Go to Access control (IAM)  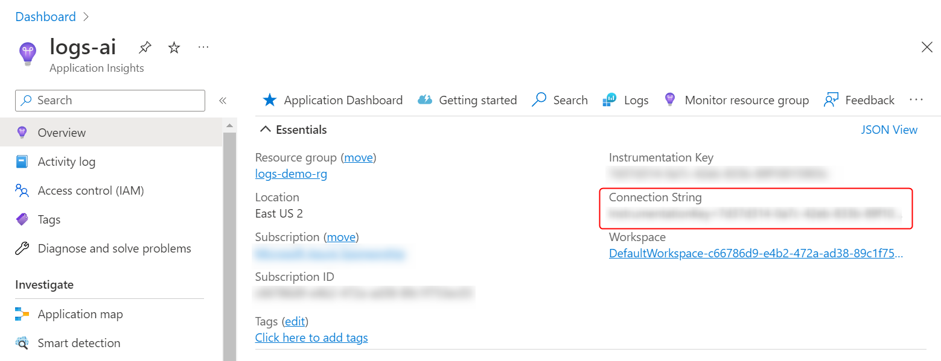click(111, 190)
